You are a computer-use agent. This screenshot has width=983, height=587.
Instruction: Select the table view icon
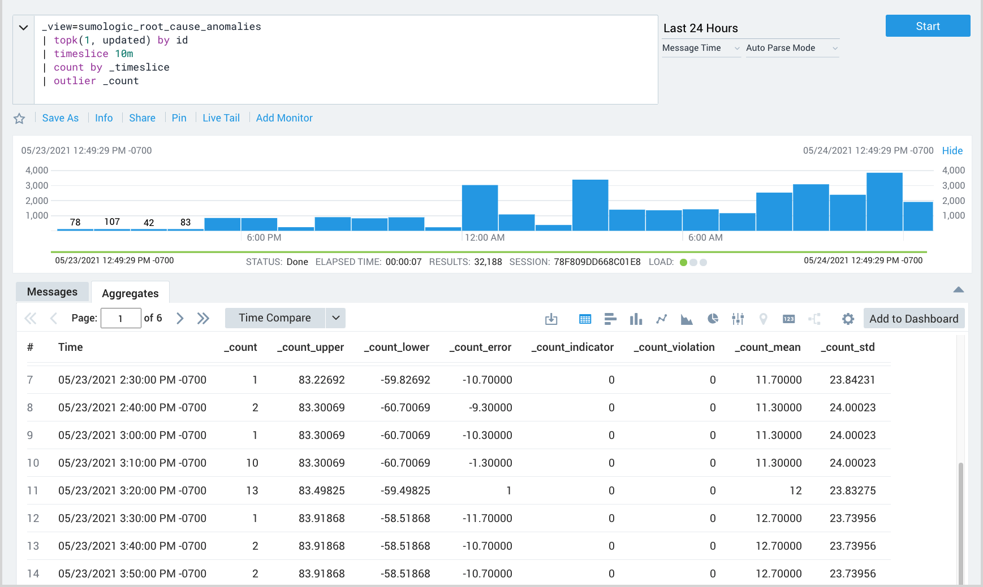[585, 319]
